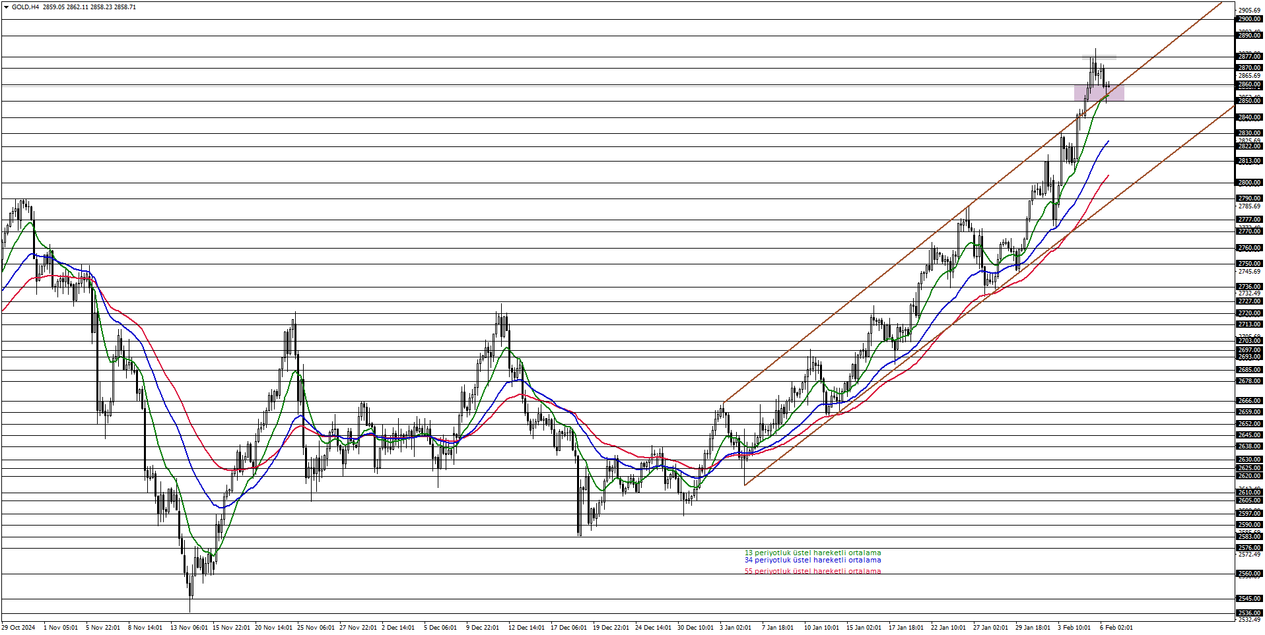Click the 2666.00 price level label
This screenshot has height=635, width=1265.
tap(1249, 400)
